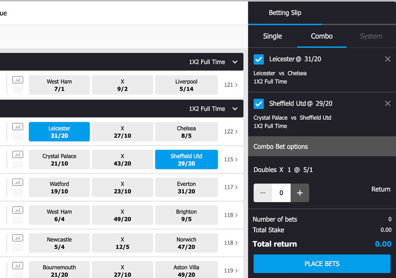Switch to the Combo bet tab

322,36
